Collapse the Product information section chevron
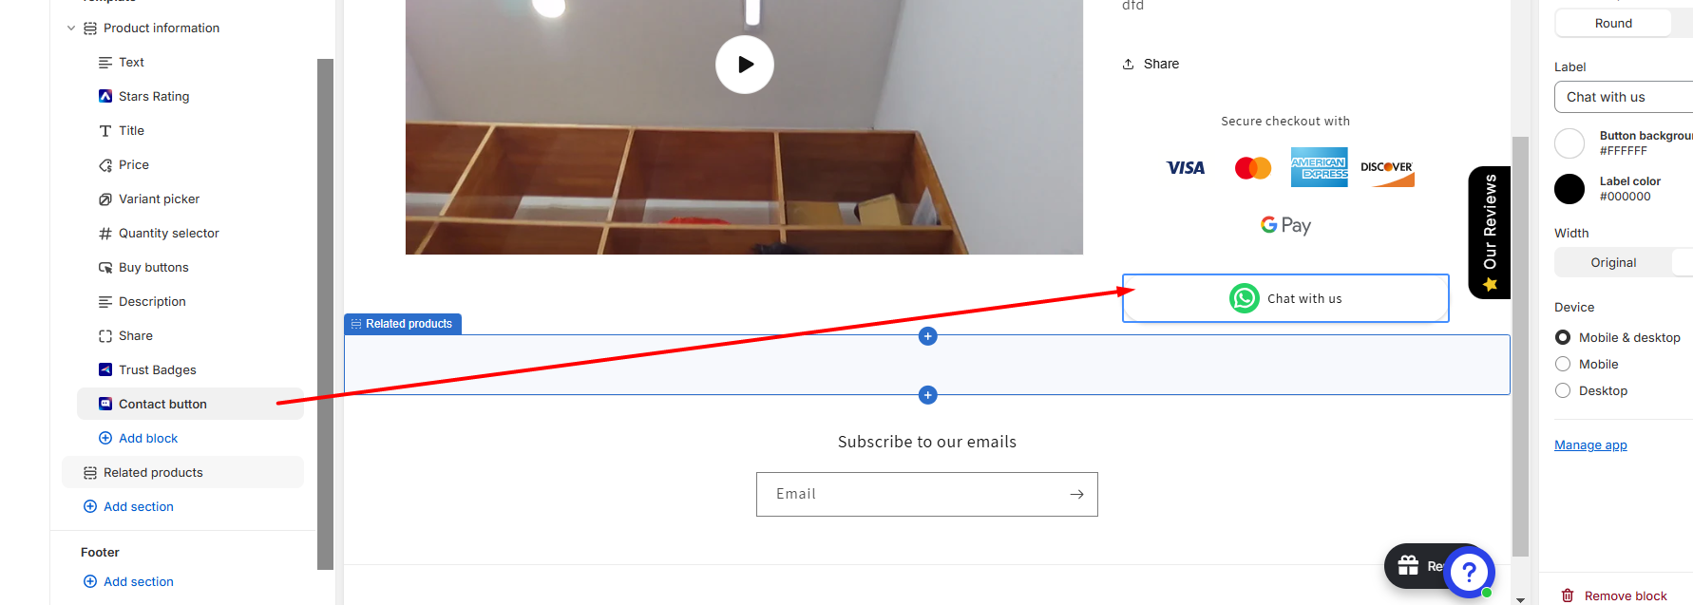 tap(71, 28)
